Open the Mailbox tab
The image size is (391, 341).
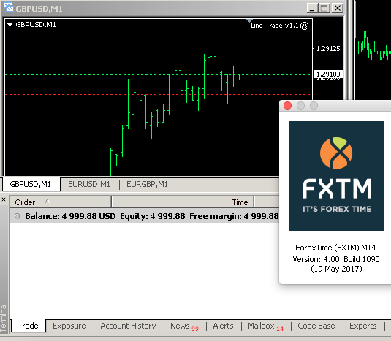266,326
